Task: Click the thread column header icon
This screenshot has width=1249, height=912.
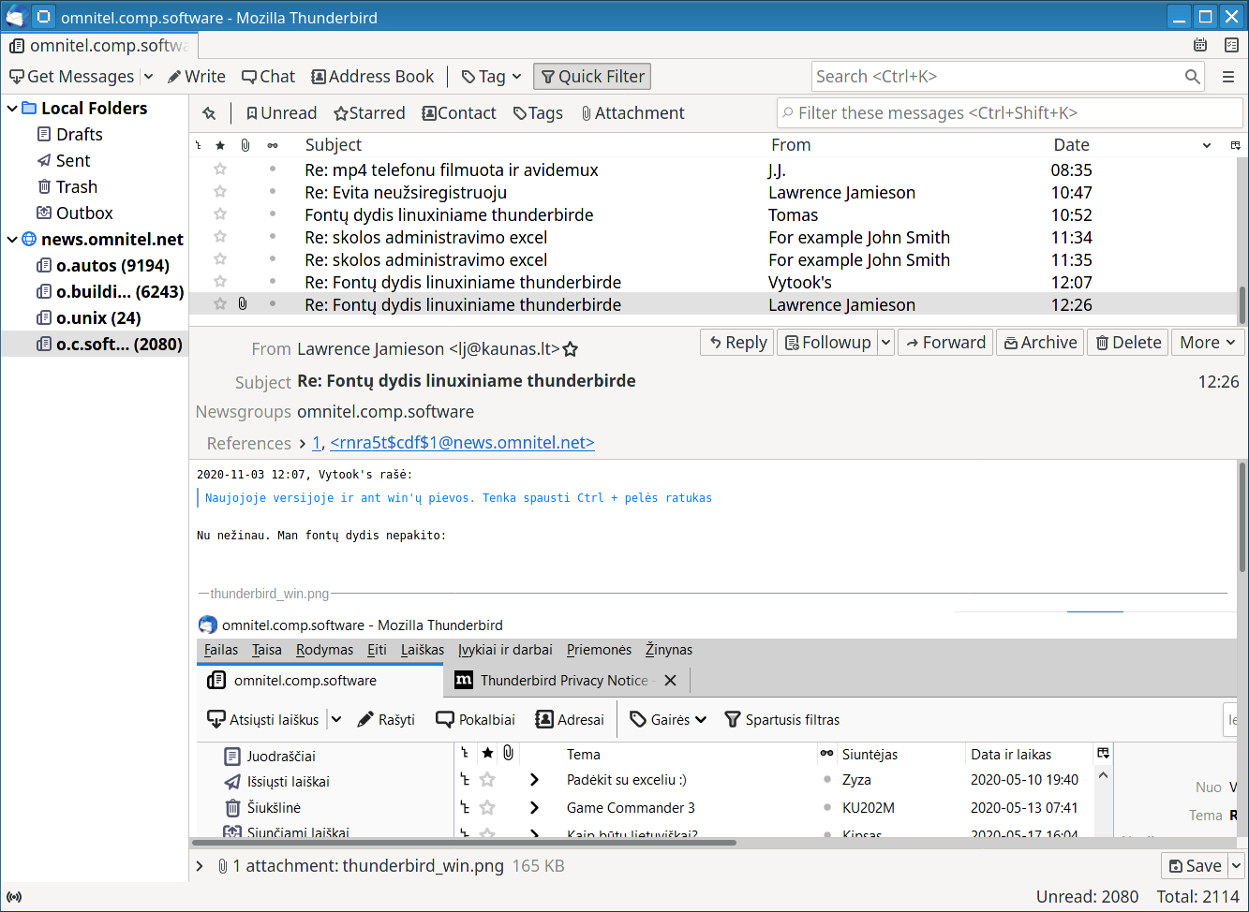Action: click(199, 145)
